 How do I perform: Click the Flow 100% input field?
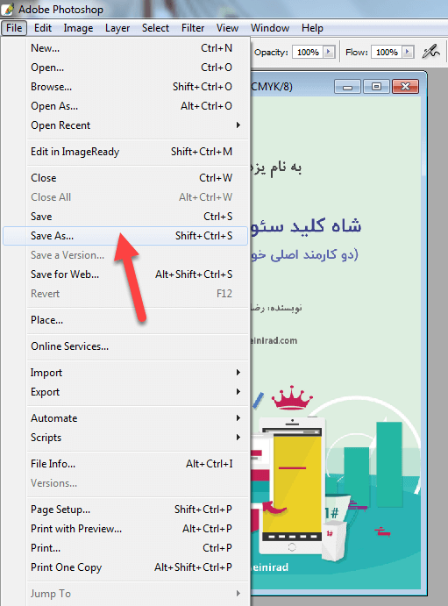point(387,52)
